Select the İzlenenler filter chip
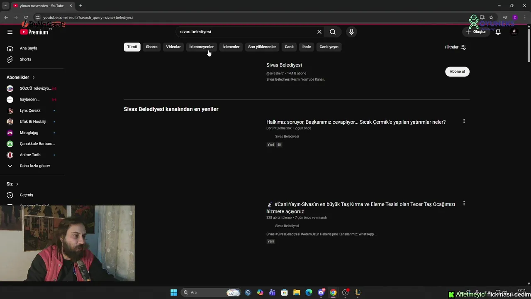531x299 pixels. (231, 47)
